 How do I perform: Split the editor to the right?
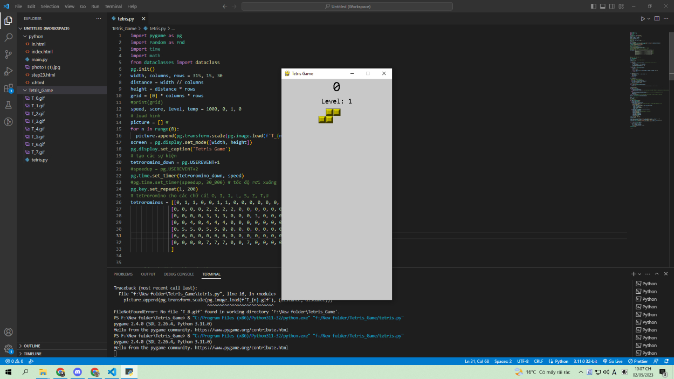tap(657, 18)
